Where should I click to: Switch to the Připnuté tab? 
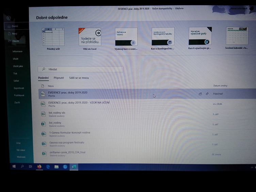[x=59, y=78]
